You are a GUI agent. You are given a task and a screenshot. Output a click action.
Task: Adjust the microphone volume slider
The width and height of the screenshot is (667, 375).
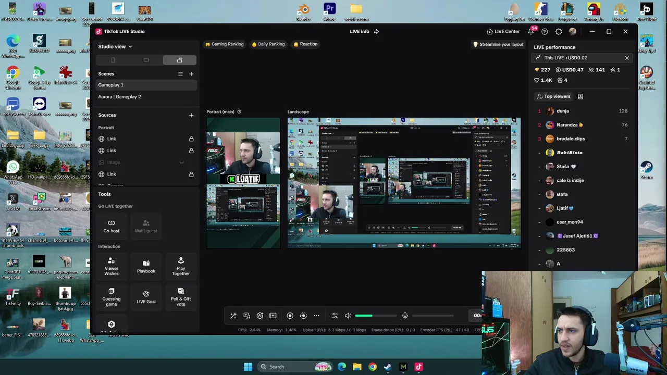(433, 316)
